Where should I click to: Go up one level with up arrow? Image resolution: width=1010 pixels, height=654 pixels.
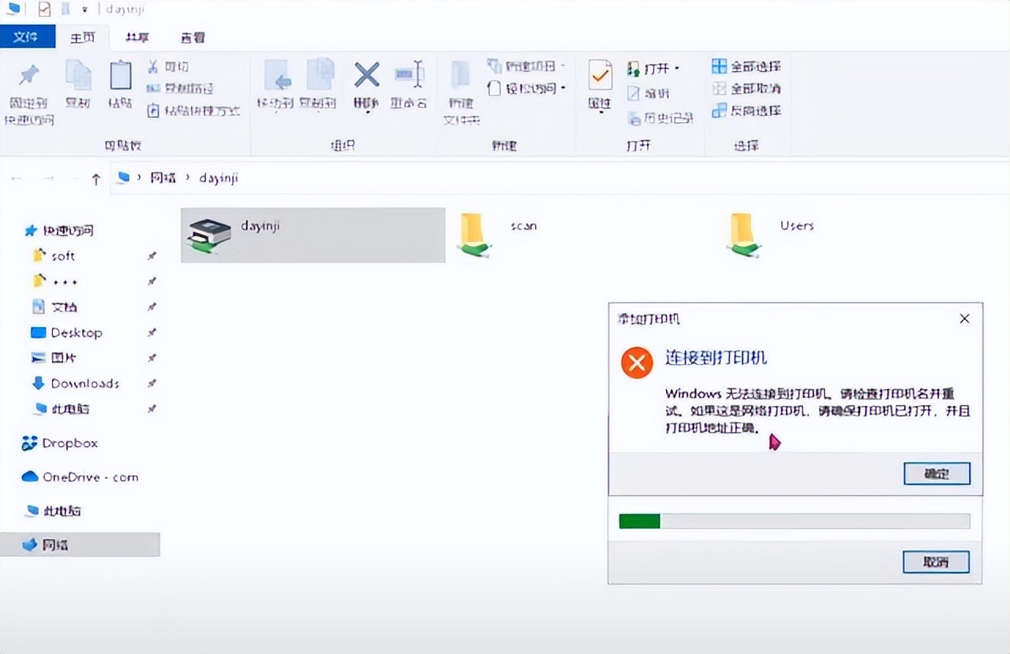tap(95, 179)
